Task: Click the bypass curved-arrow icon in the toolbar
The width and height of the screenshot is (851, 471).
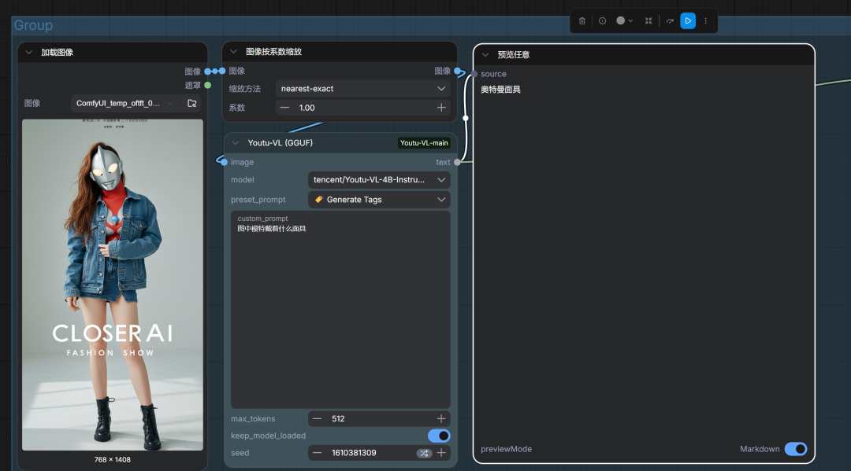Action: pos(670,21)
